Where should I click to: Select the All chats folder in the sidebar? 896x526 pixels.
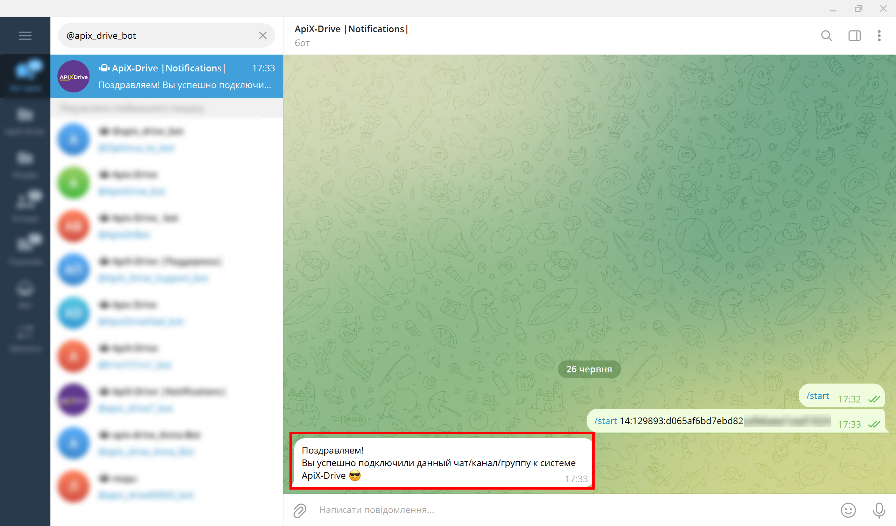coord(25,76)
